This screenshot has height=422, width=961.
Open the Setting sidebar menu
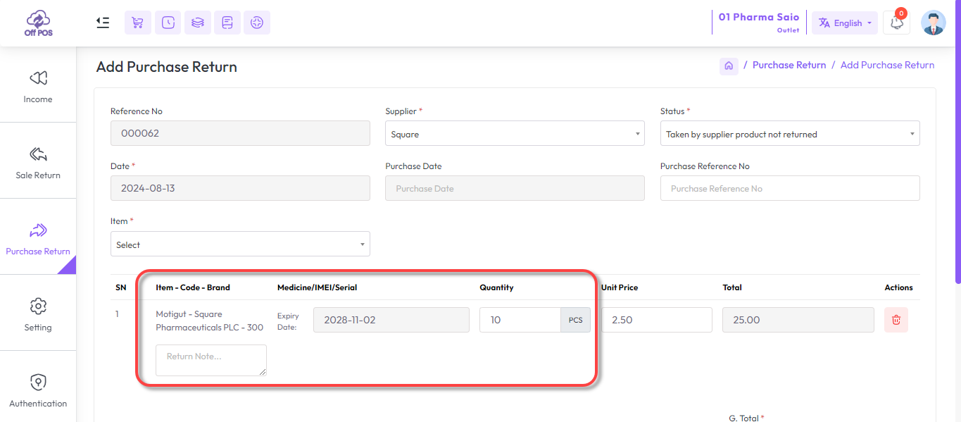pos(38,313)
